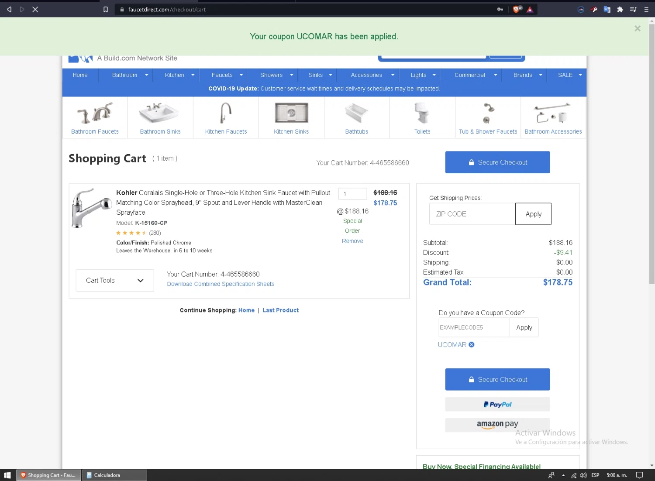Open the Kitchen Faucets category image
The width and height of the screenshot is (655, 481).
(x=226, y=113)
